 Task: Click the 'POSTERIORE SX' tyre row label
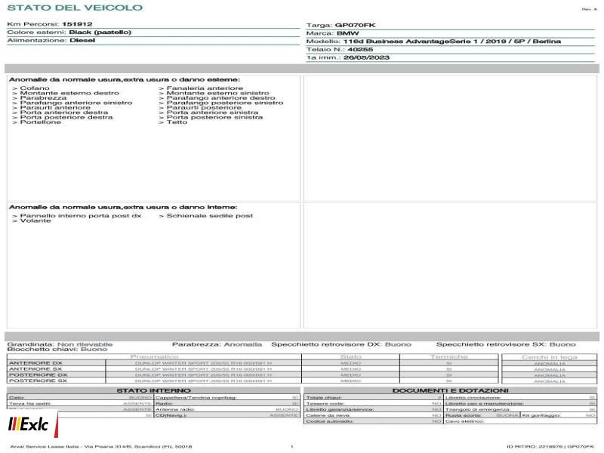pos(39,381)
